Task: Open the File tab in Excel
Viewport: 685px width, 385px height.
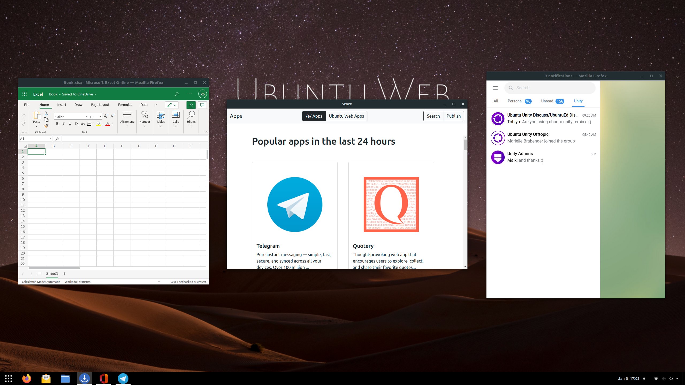Action: pos(27,105)
